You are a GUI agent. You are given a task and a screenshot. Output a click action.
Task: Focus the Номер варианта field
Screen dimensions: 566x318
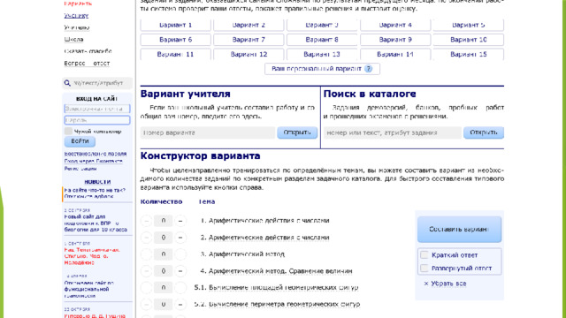pyautogui.click(x=208, y=132)
